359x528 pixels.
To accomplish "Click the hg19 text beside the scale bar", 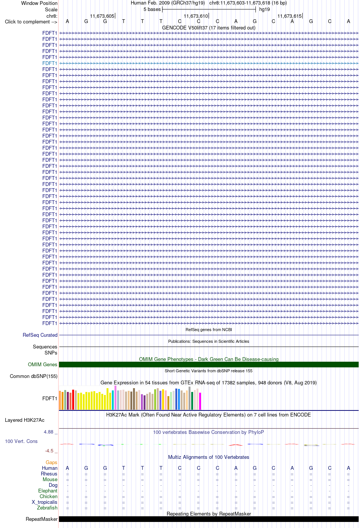I will (265, 9).
